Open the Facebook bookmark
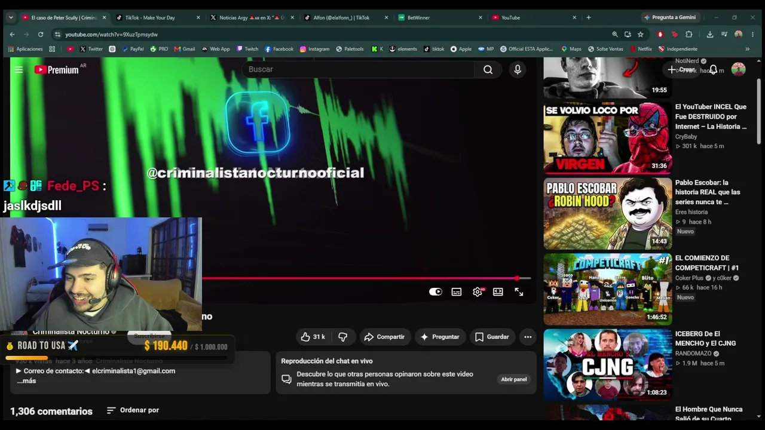This screenshot has width=765, height=430. point(279,49)
